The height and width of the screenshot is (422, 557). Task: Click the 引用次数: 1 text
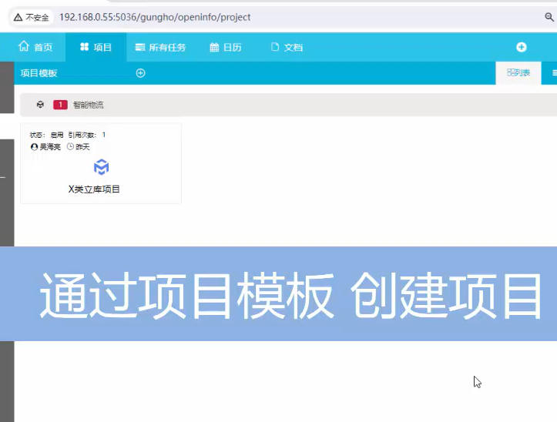(x=87, y=135)
